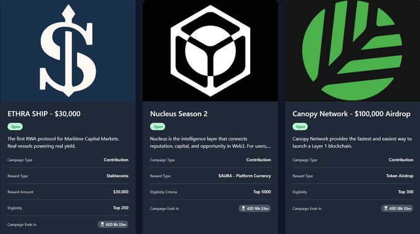Screen dimensions: 420x234
Task: Click the Token Airdrop reward type value
Action: pos(400,176)
